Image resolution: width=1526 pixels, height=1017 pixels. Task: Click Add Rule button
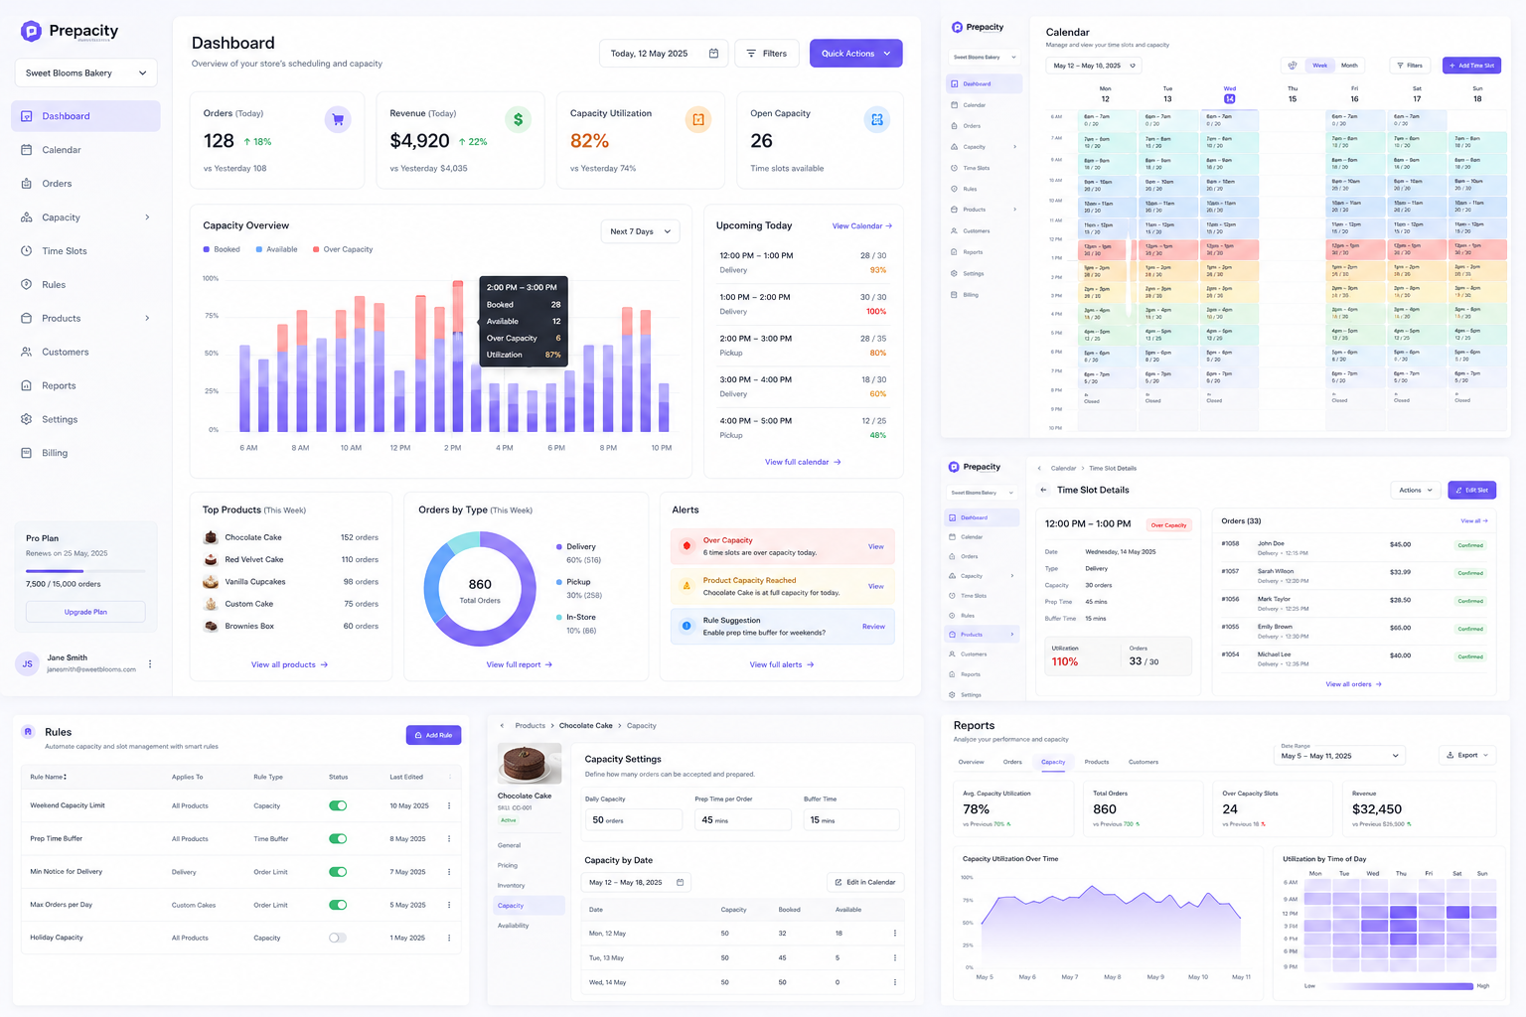pos(433,735)
